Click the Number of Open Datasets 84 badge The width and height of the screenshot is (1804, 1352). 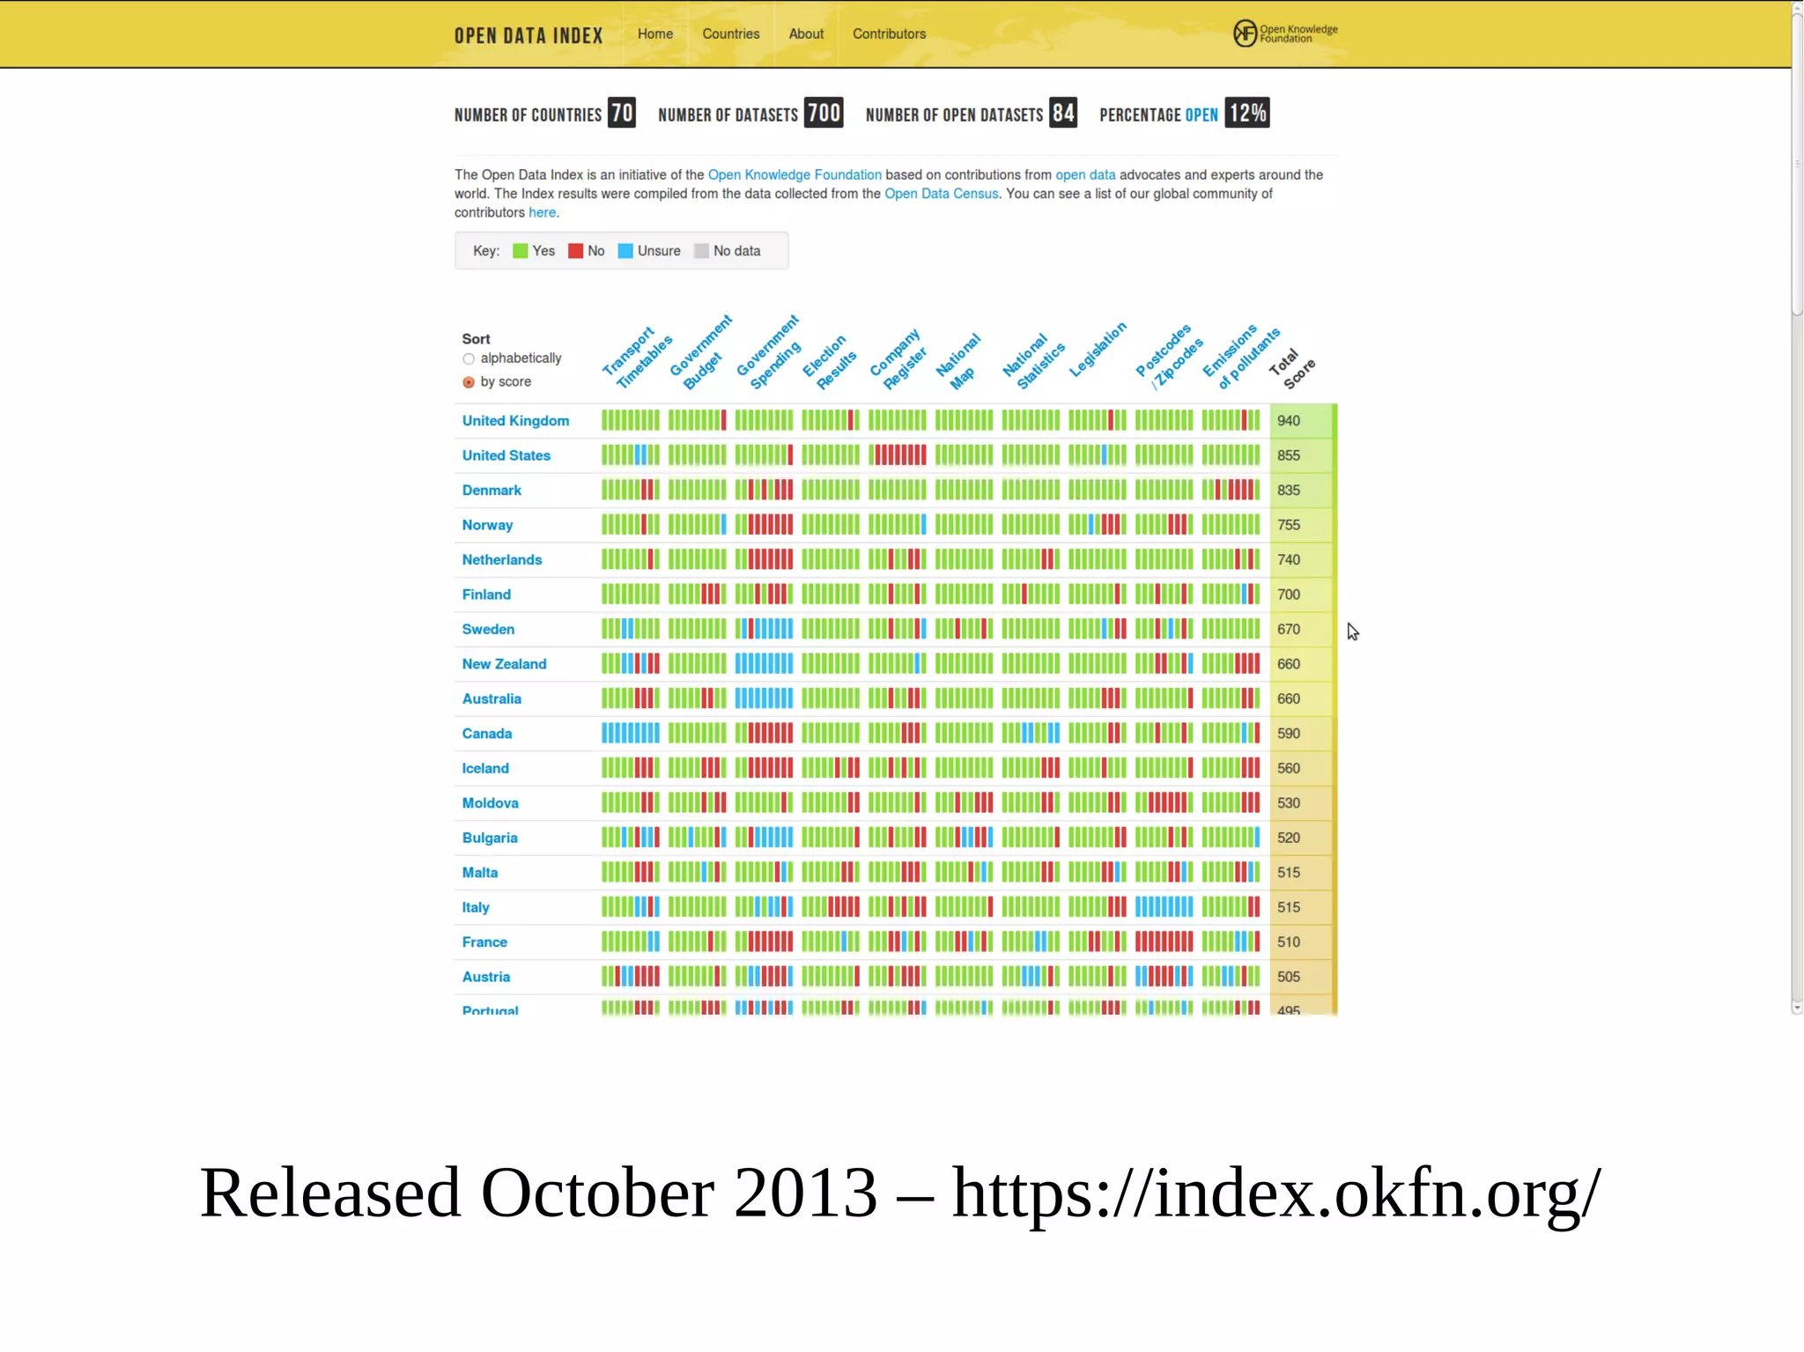[1063, 113]
